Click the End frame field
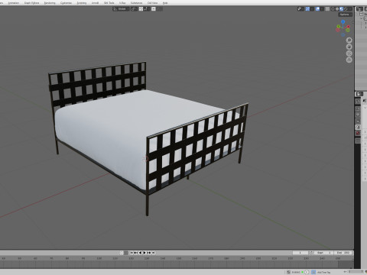Screen dimensions: 367x275 coord(343,253)
